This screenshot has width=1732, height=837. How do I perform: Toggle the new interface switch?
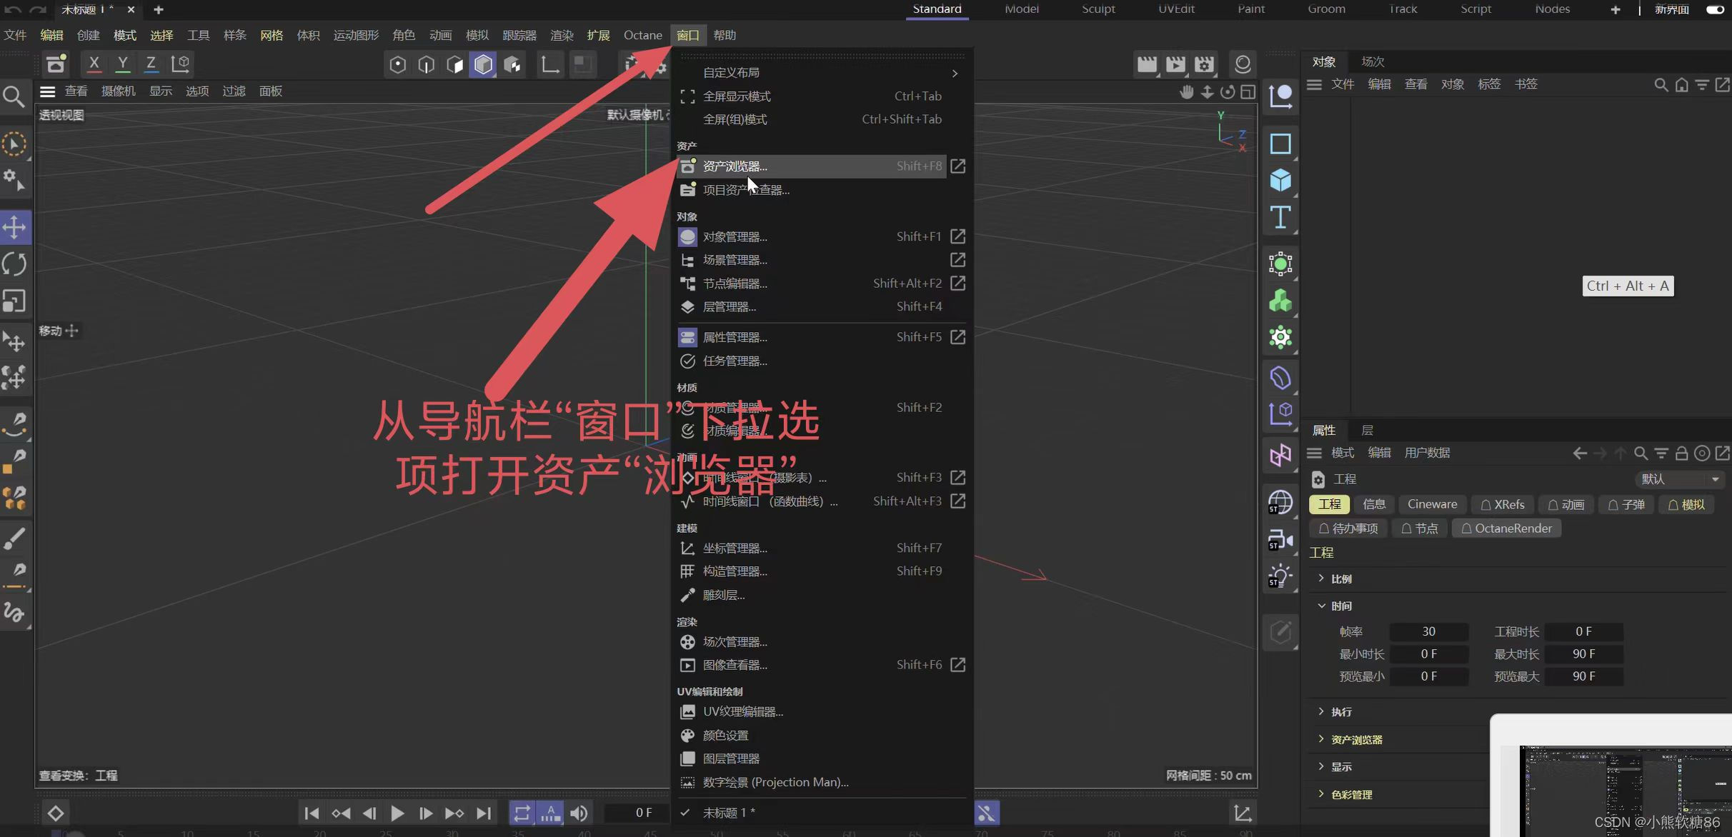click(1714, 9)
